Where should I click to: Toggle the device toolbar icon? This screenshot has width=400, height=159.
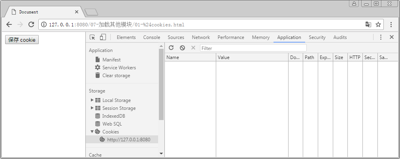pyautogui.click(x=103, y=37)
